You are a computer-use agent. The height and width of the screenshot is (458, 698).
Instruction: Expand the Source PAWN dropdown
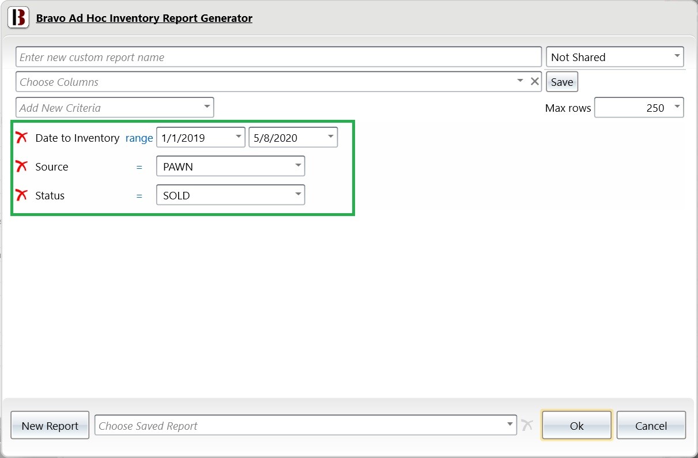(x=231, y=166)
